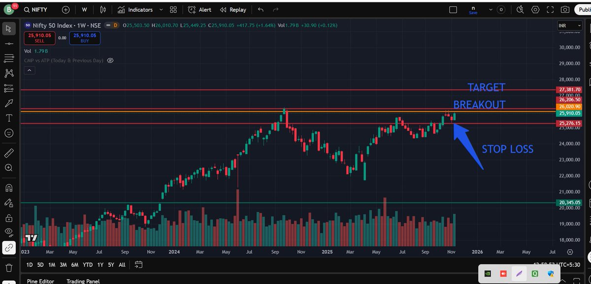Add symbol to compare with plus icon
Viewport: 591px width, 284px height.
[x=66, y=10]
